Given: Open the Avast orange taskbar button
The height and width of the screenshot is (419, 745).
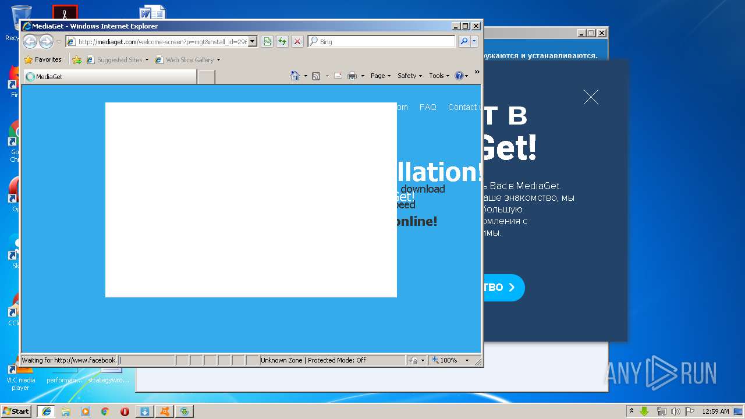Looking at the screenshot, I should 165,411.
